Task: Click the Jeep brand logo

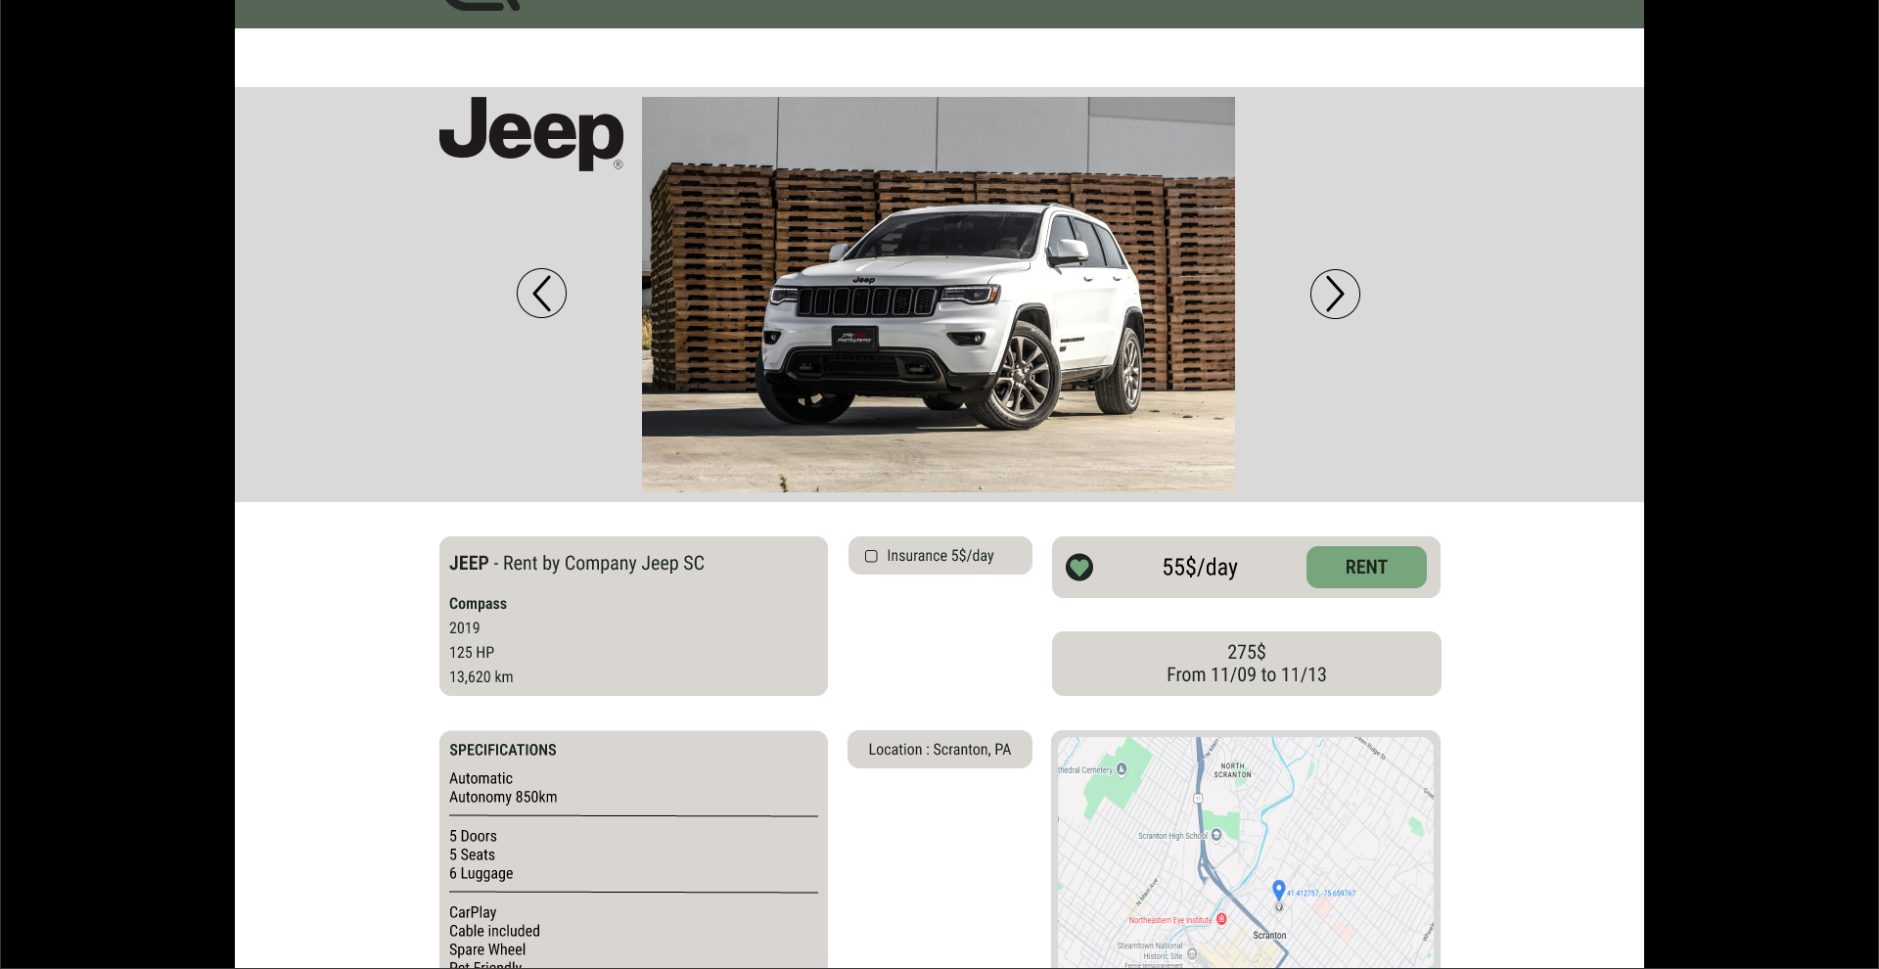Action: click(531, 137)
